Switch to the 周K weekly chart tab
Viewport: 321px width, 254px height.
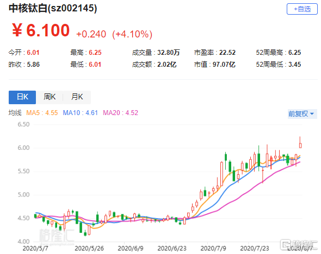50,97
